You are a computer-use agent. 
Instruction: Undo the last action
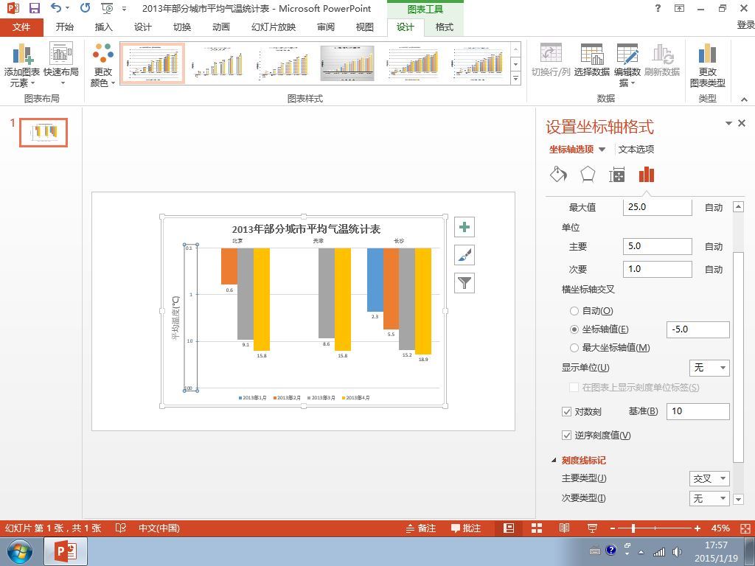[56, 8]
